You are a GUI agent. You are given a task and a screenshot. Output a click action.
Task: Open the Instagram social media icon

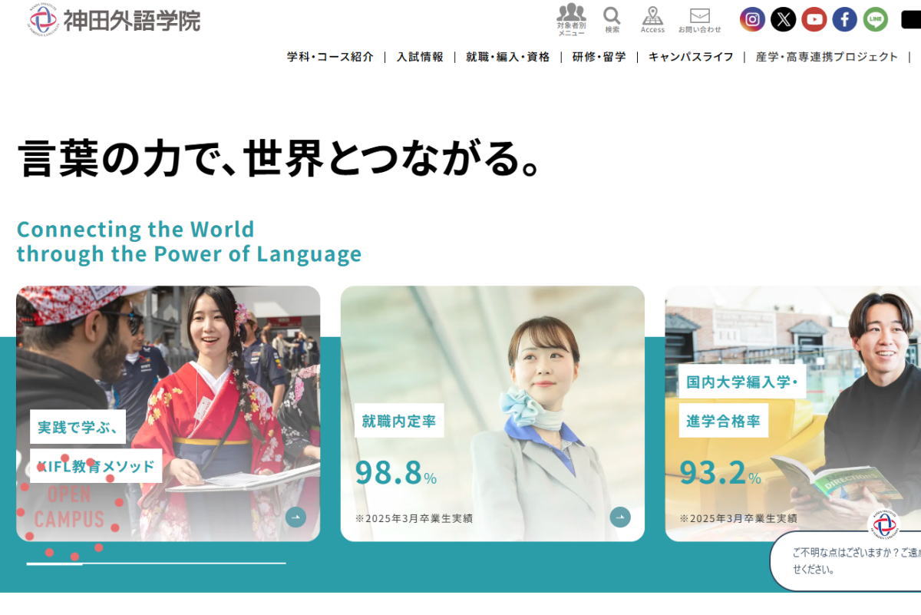753,19
